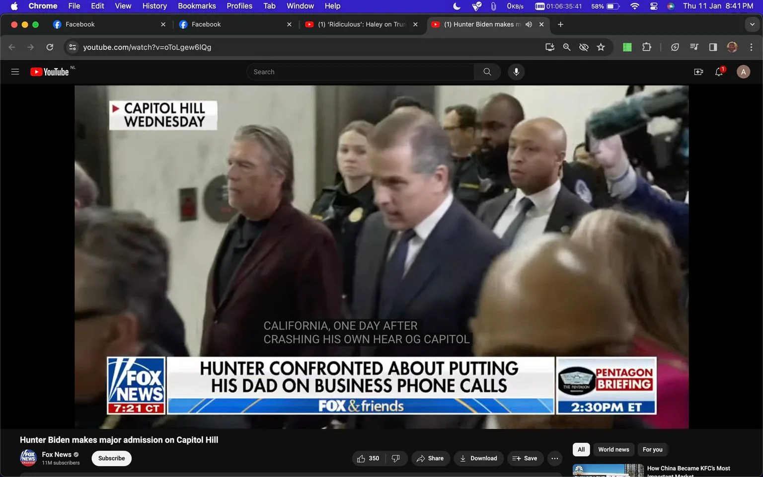View site information icon in address bar
763x477 pixels.
(73, 47)
